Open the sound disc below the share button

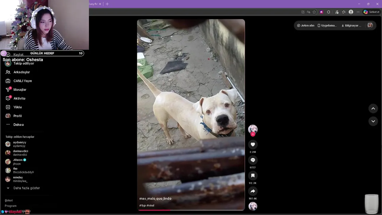pos(253,206)
